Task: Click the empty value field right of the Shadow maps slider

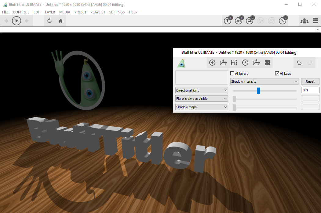Action: pyautogui.click(x=310, y=107)
